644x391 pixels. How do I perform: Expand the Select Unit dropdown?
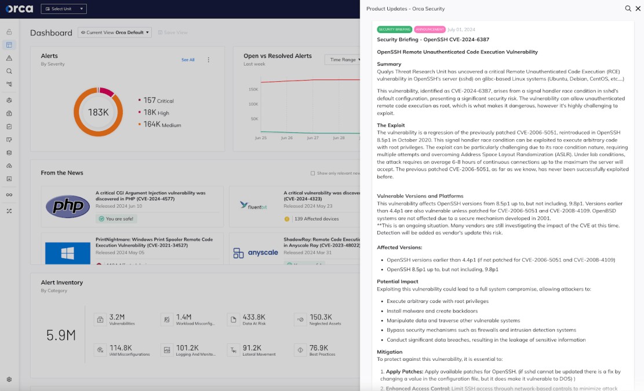tap(64, 9)
